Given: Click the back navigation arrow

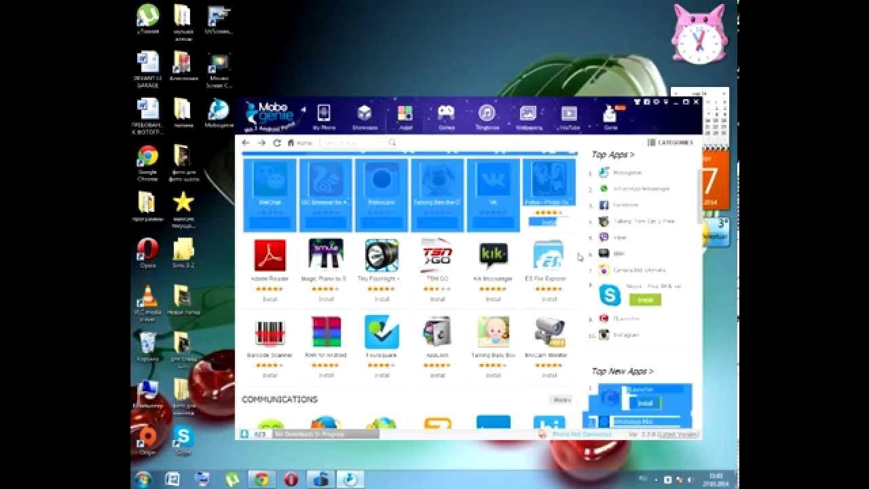Looking at the screenshot, I should pyautogui.click(x=246, y=143).
